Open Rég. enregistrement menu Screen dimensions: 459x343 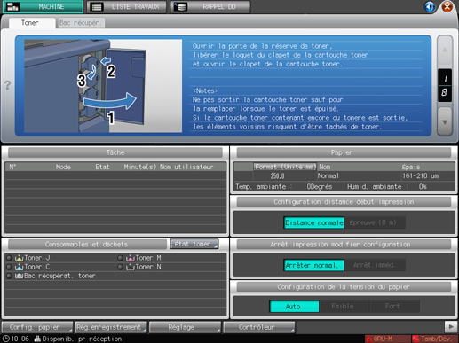click(x=111, y=327)
